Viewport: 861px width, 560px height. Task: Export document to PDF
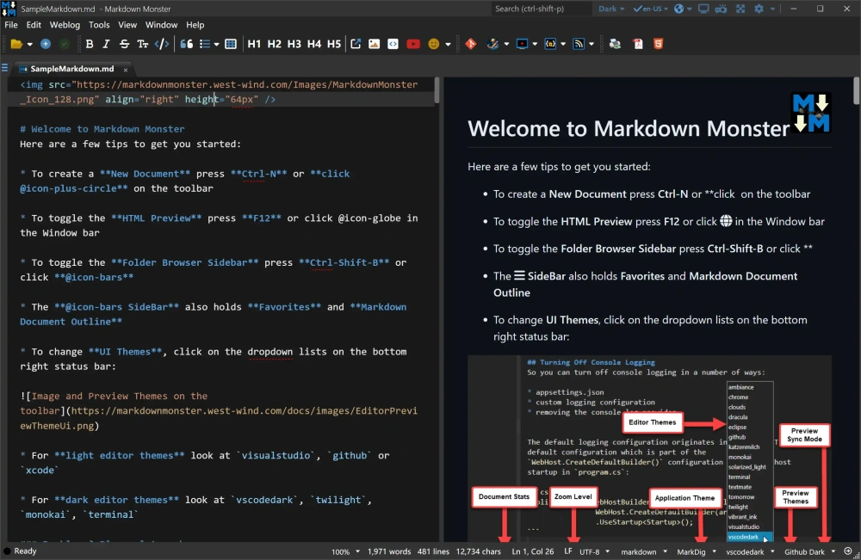coord(638,44)
